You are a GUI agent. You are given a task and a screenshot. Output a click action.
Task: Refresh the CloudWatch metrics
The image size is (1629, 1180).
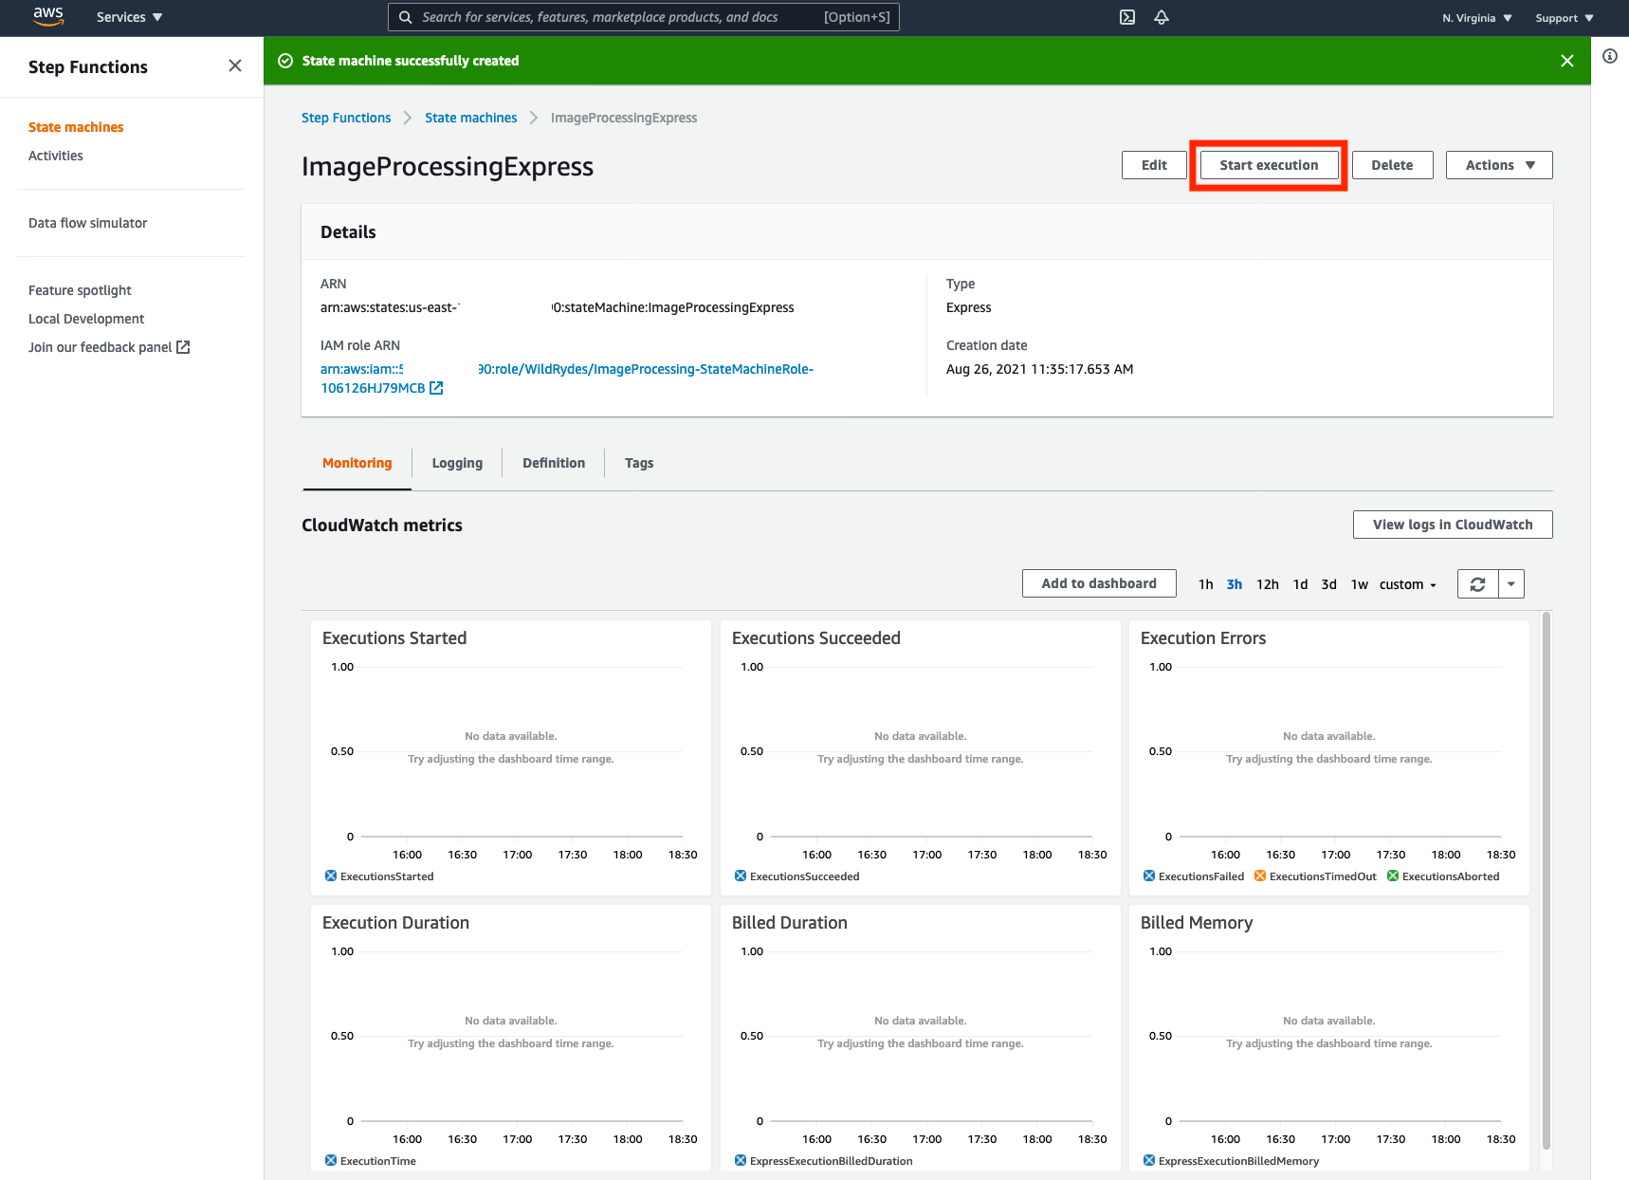[x=1477, y=584]
